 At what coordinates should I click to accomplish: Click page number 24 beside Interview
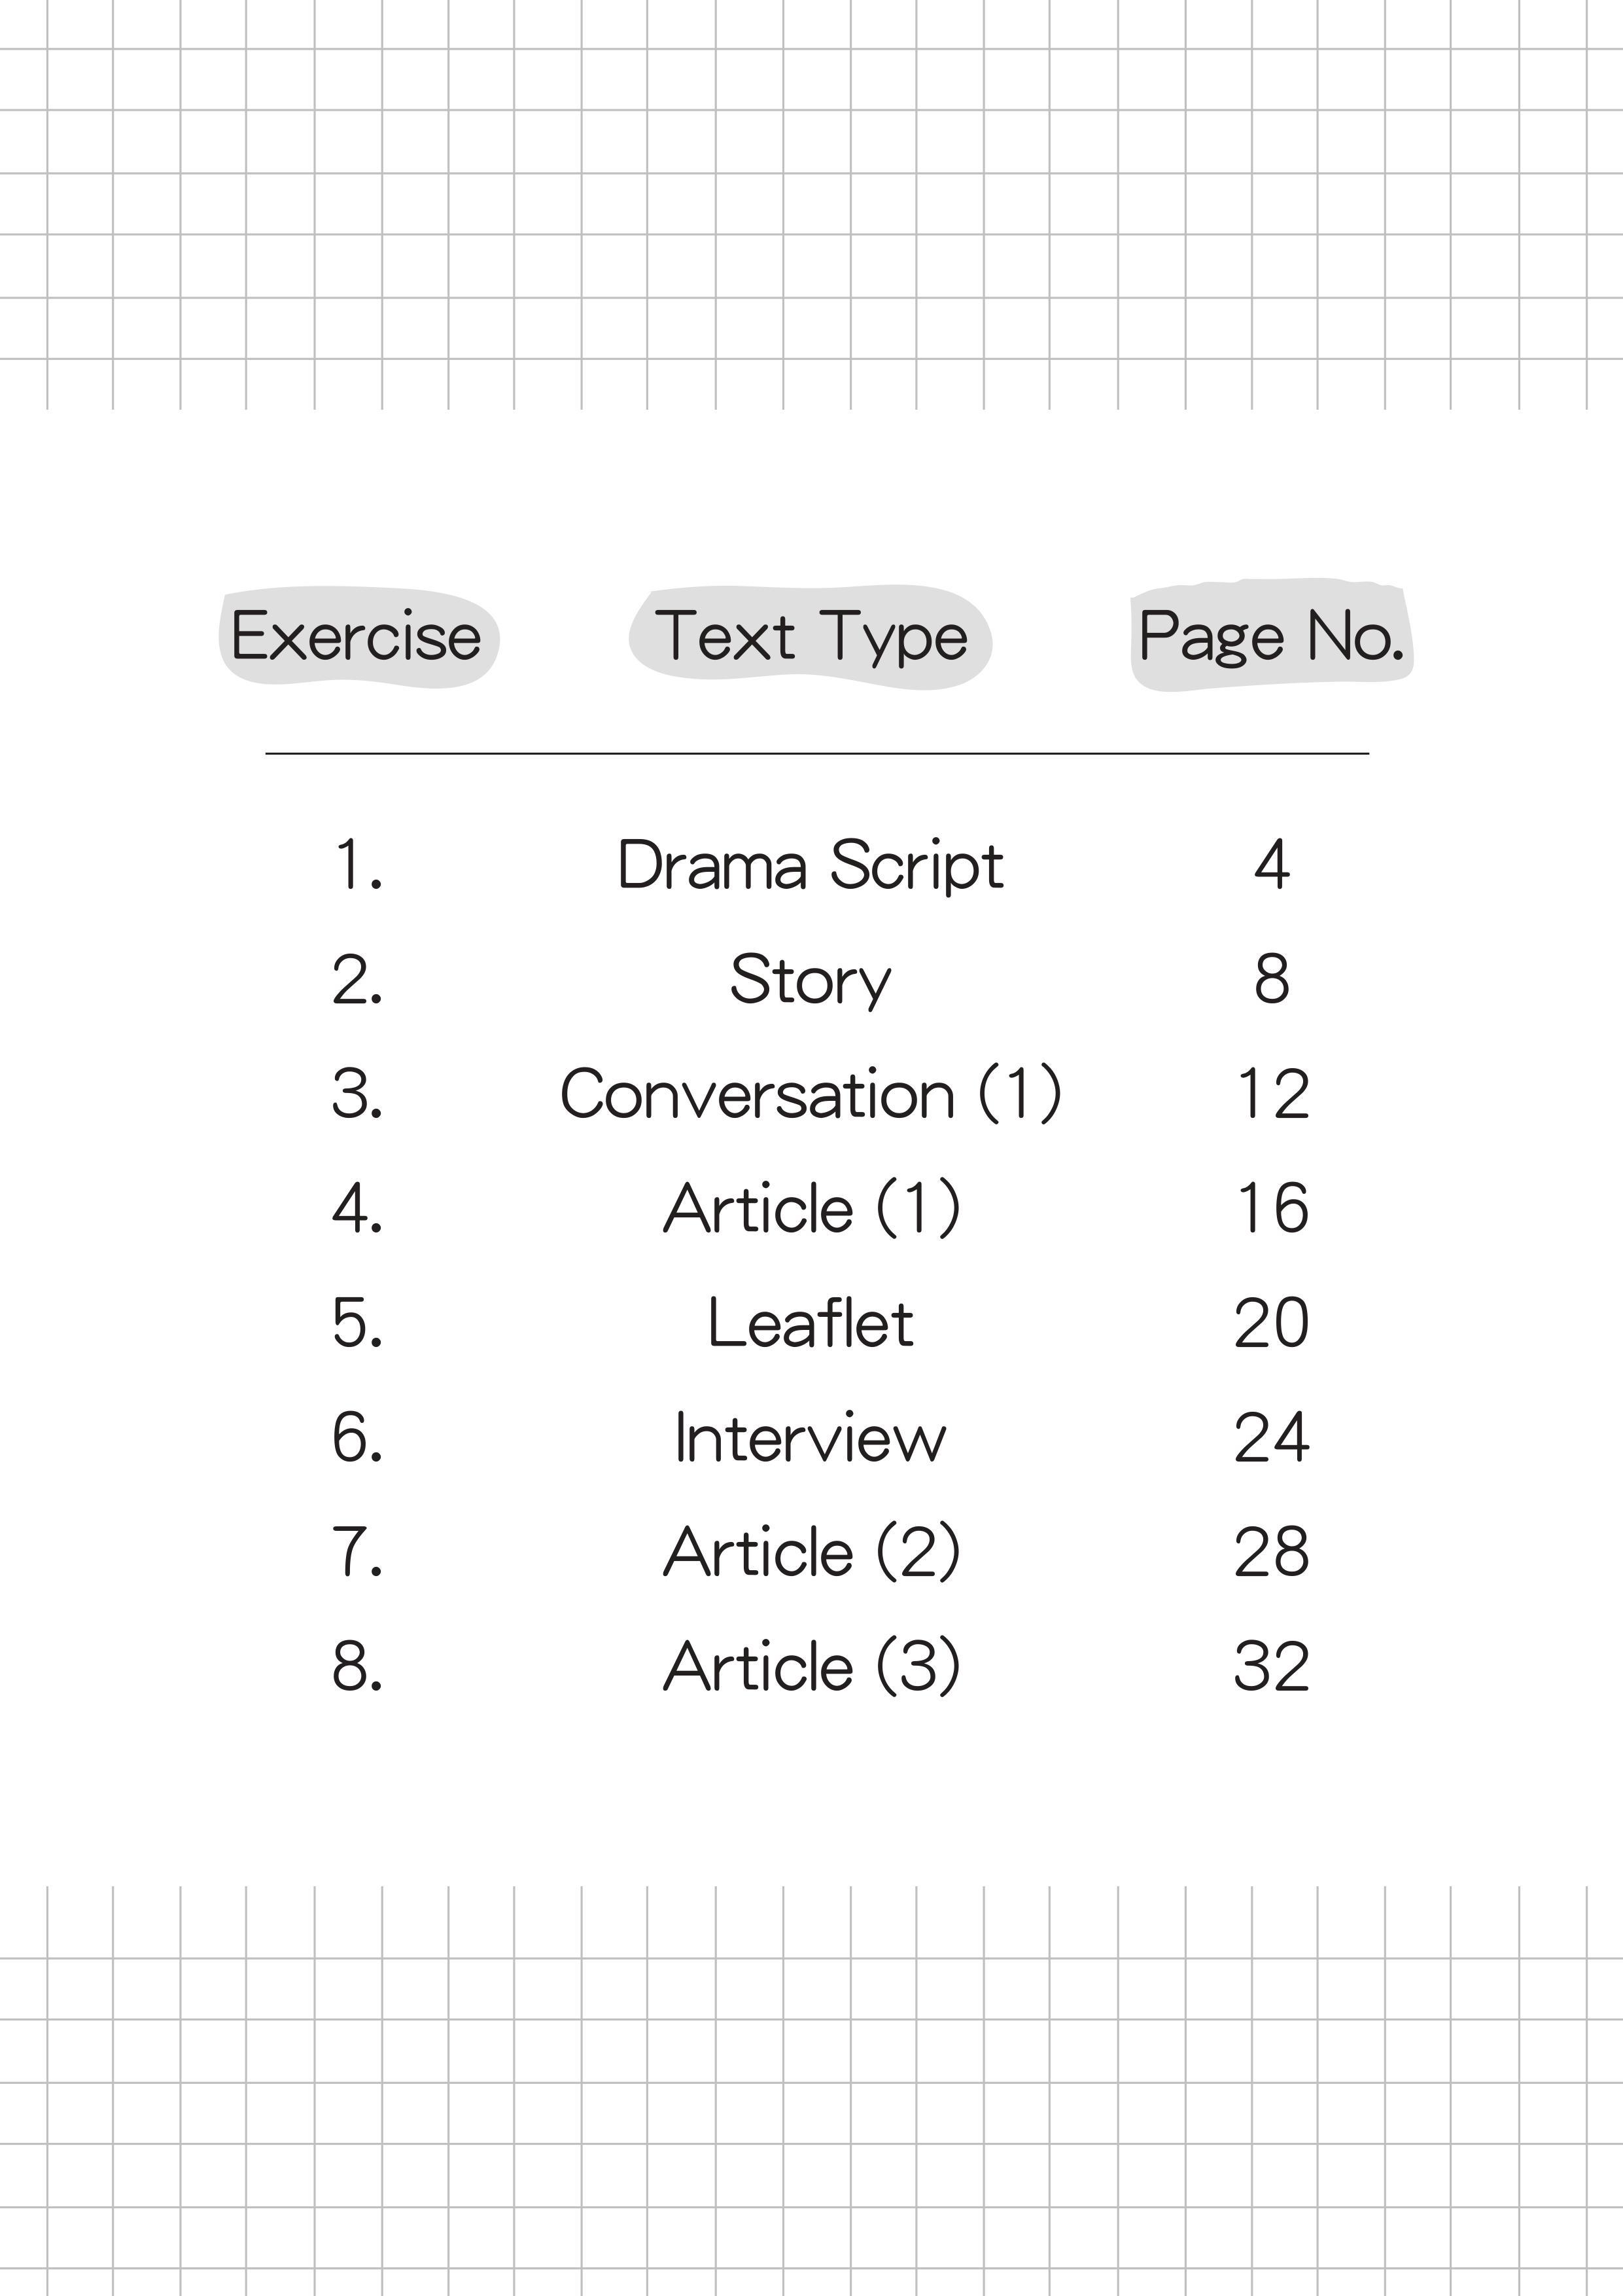[x=1271, y=1438]
